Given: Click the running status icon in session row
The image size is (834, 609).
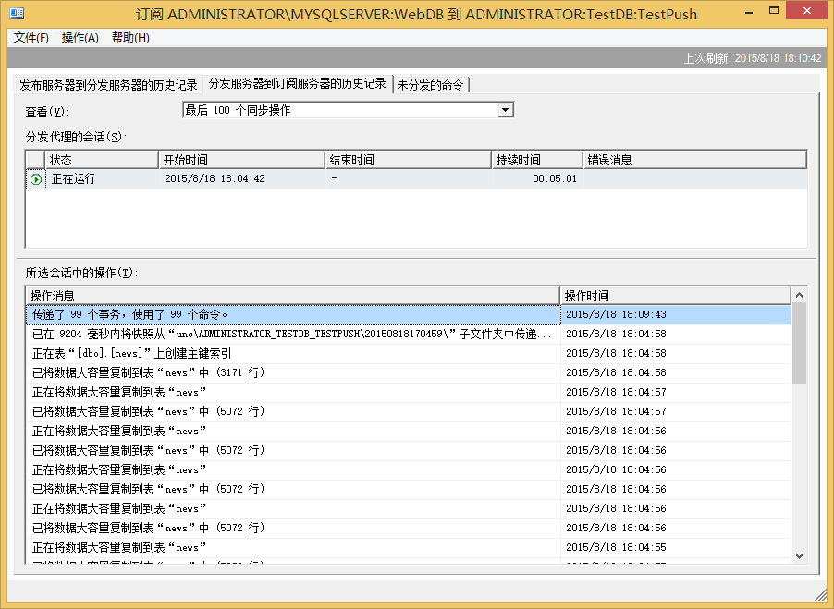Looking at the screenshot, I should pos(36,179).
